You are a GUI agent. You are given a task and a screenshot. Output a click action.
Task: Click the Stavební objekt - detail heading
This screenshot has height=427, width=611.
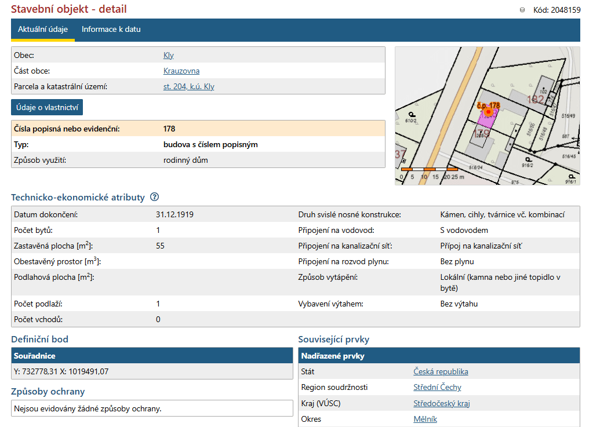(x=68, y=9)
